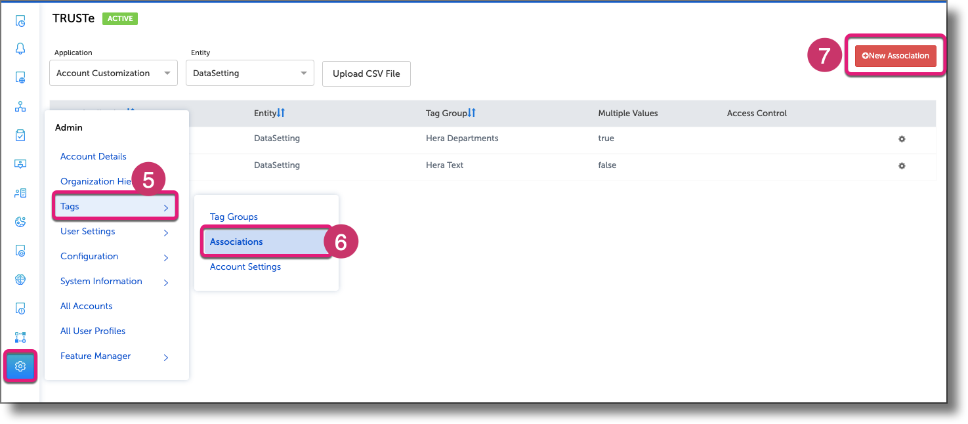Click the New Association button

pyautogui.click(x=895, y=56)
